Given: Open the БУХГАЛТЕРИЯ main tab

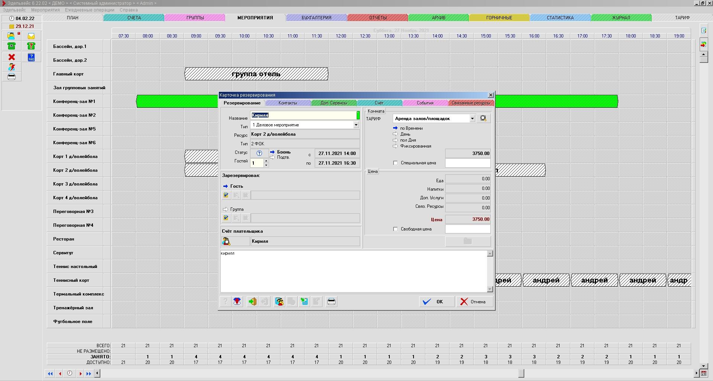Looking at the screenshot, I should 316,18.
